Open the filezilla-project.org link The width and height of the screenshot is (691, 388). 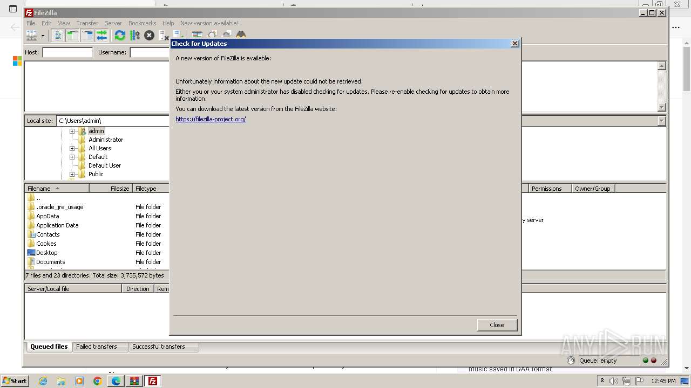[211, 119]
